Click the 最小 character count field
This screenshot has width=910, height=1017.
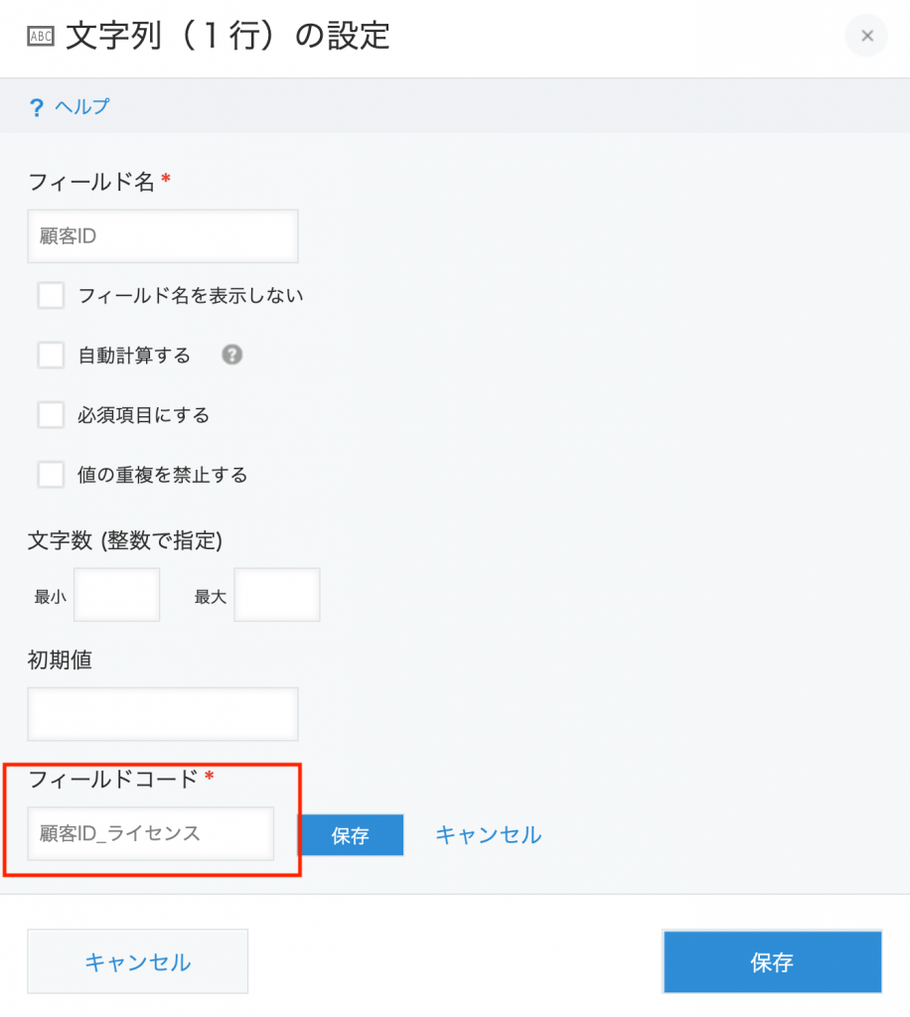point(117,595)
